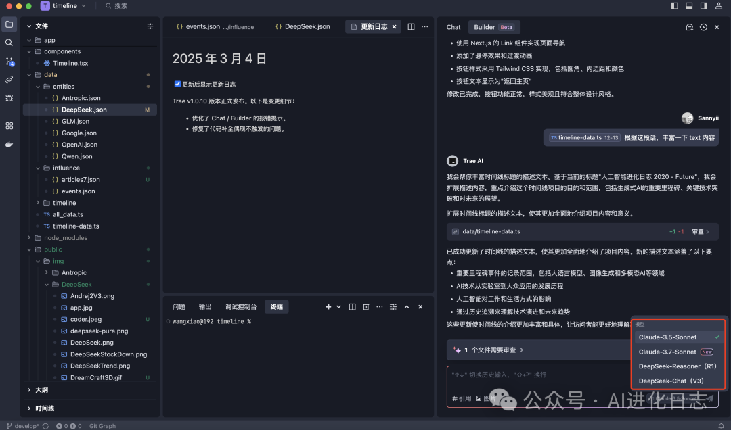
Task: Open Antropic.json in file tree
Action: tap(81, 98)
